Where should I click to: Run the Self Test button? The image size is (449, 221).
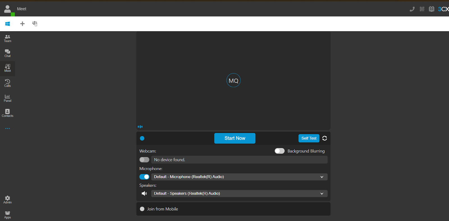[x=309, y=138]
